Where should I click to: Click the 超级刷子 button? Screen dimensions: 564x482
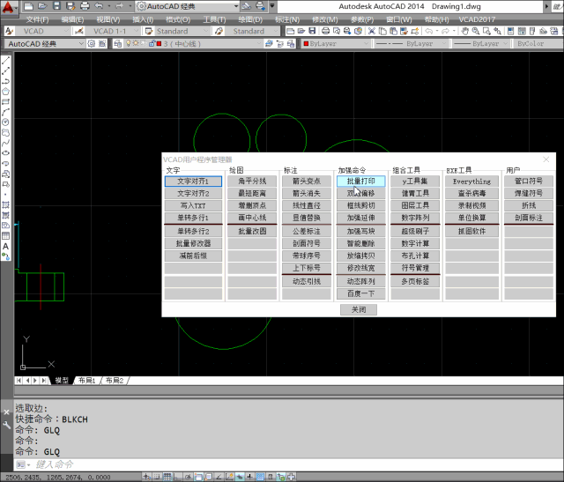[415, 231]
